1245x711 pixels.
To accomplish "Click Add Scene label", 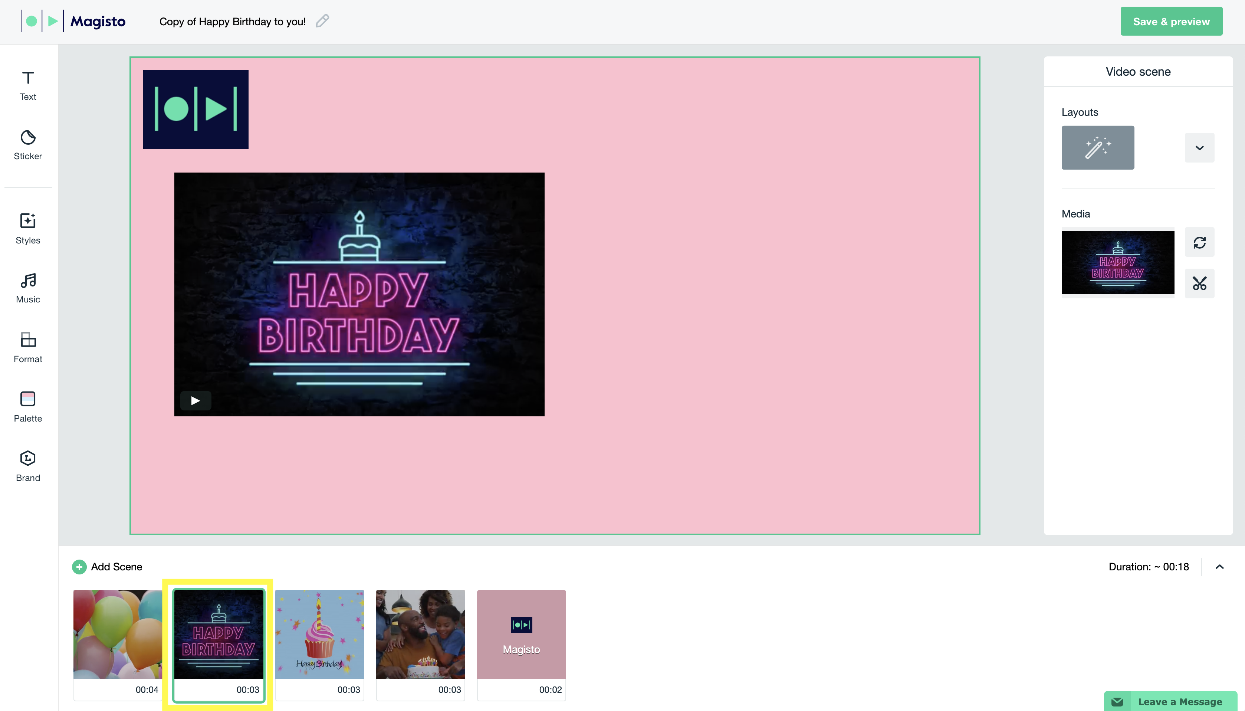I will tap(116, 566).
